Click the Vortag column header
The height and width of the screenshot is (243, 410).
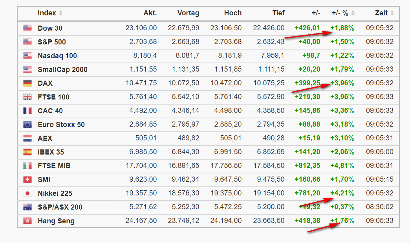pos(188,13)
